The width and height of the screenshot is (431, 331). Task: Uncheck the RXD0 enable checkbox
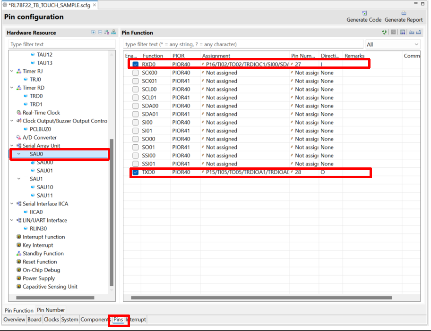(x=136, y=65)
